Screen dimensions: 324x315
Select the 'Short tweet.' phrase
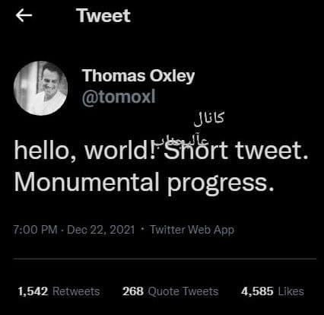click(237, 151)
